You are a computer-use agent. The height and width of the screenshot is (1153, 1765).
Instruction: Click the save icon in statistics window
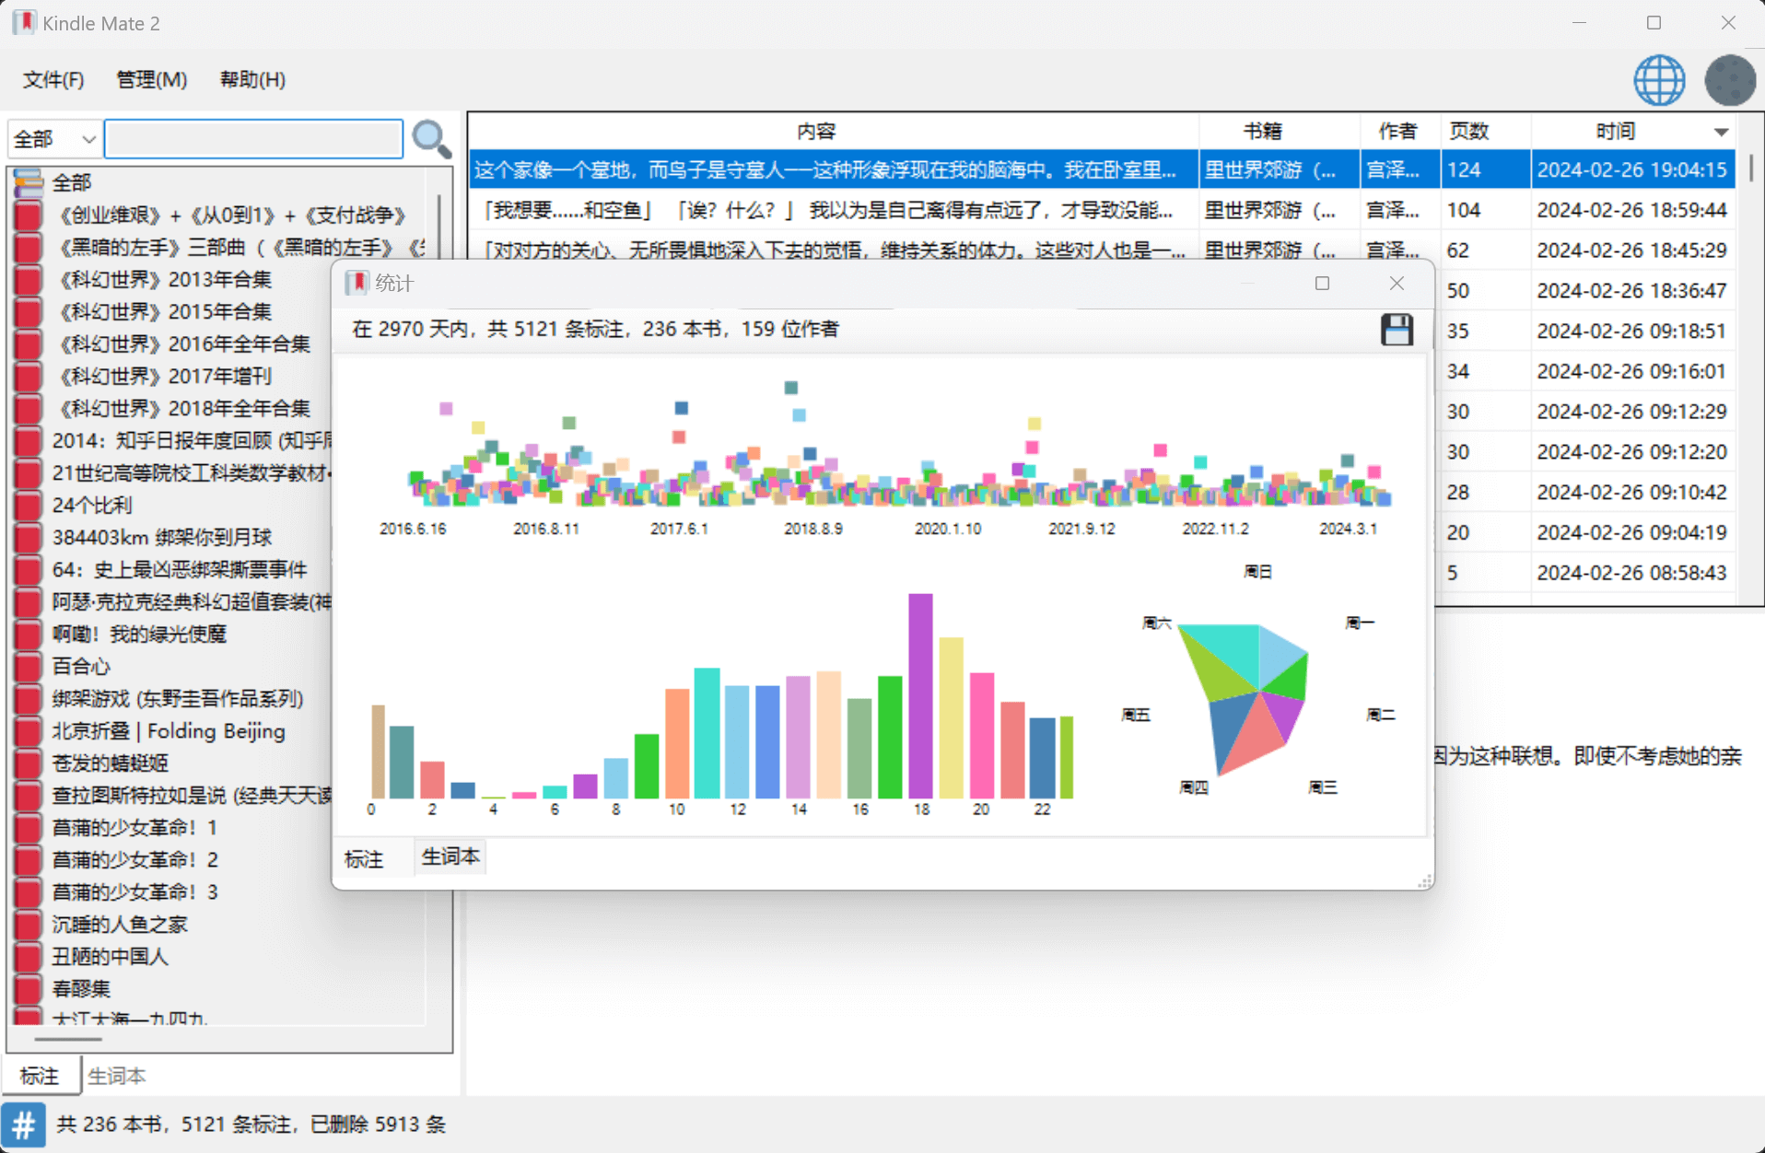1397,330
